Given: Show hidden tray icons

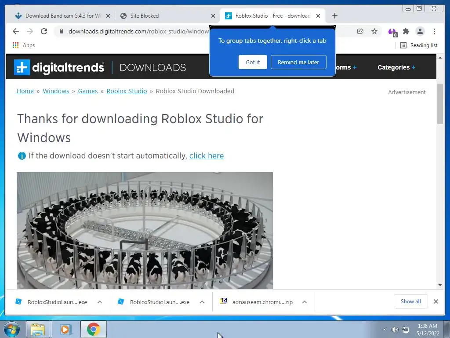Looking at the screenshot, I should [x=384, y=330].
